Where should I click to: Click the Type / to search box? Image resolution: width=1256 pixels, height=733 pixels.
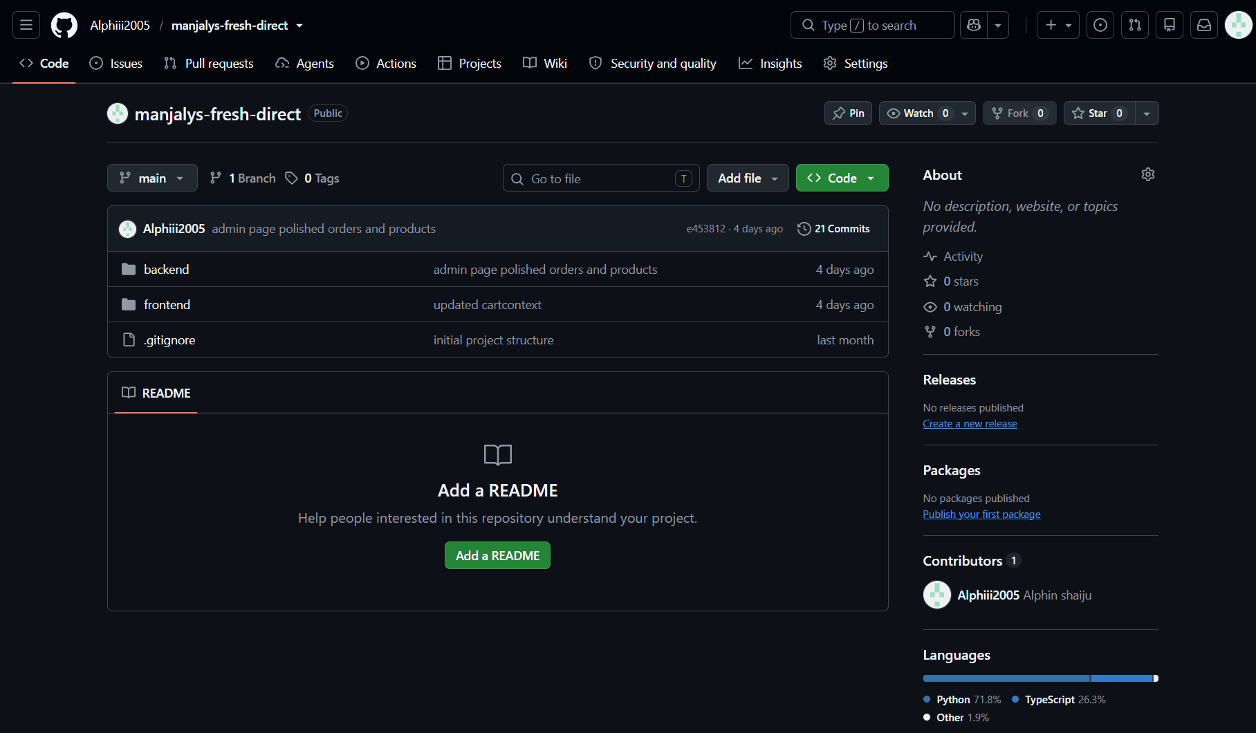[873, 26]
